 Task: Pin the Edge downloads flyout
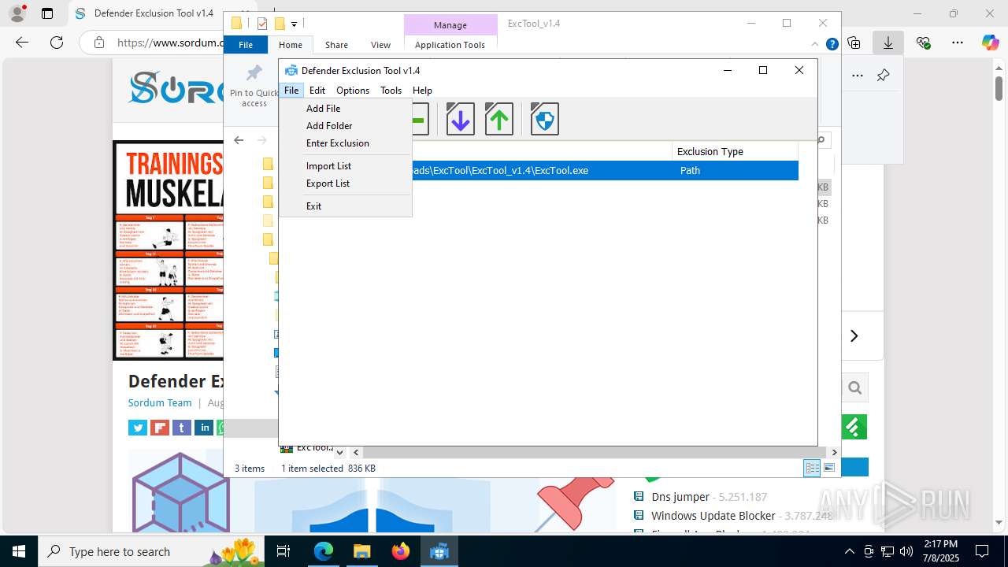point(883,76)
